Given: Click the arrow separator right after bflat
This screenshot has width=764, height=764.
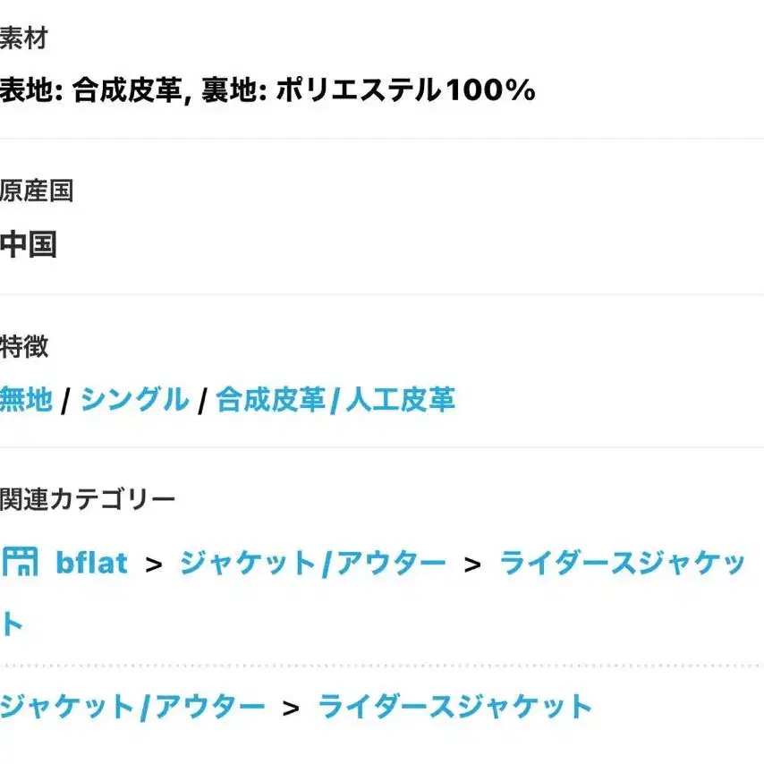Looking at the screenshot, I should tap(154, 565).
